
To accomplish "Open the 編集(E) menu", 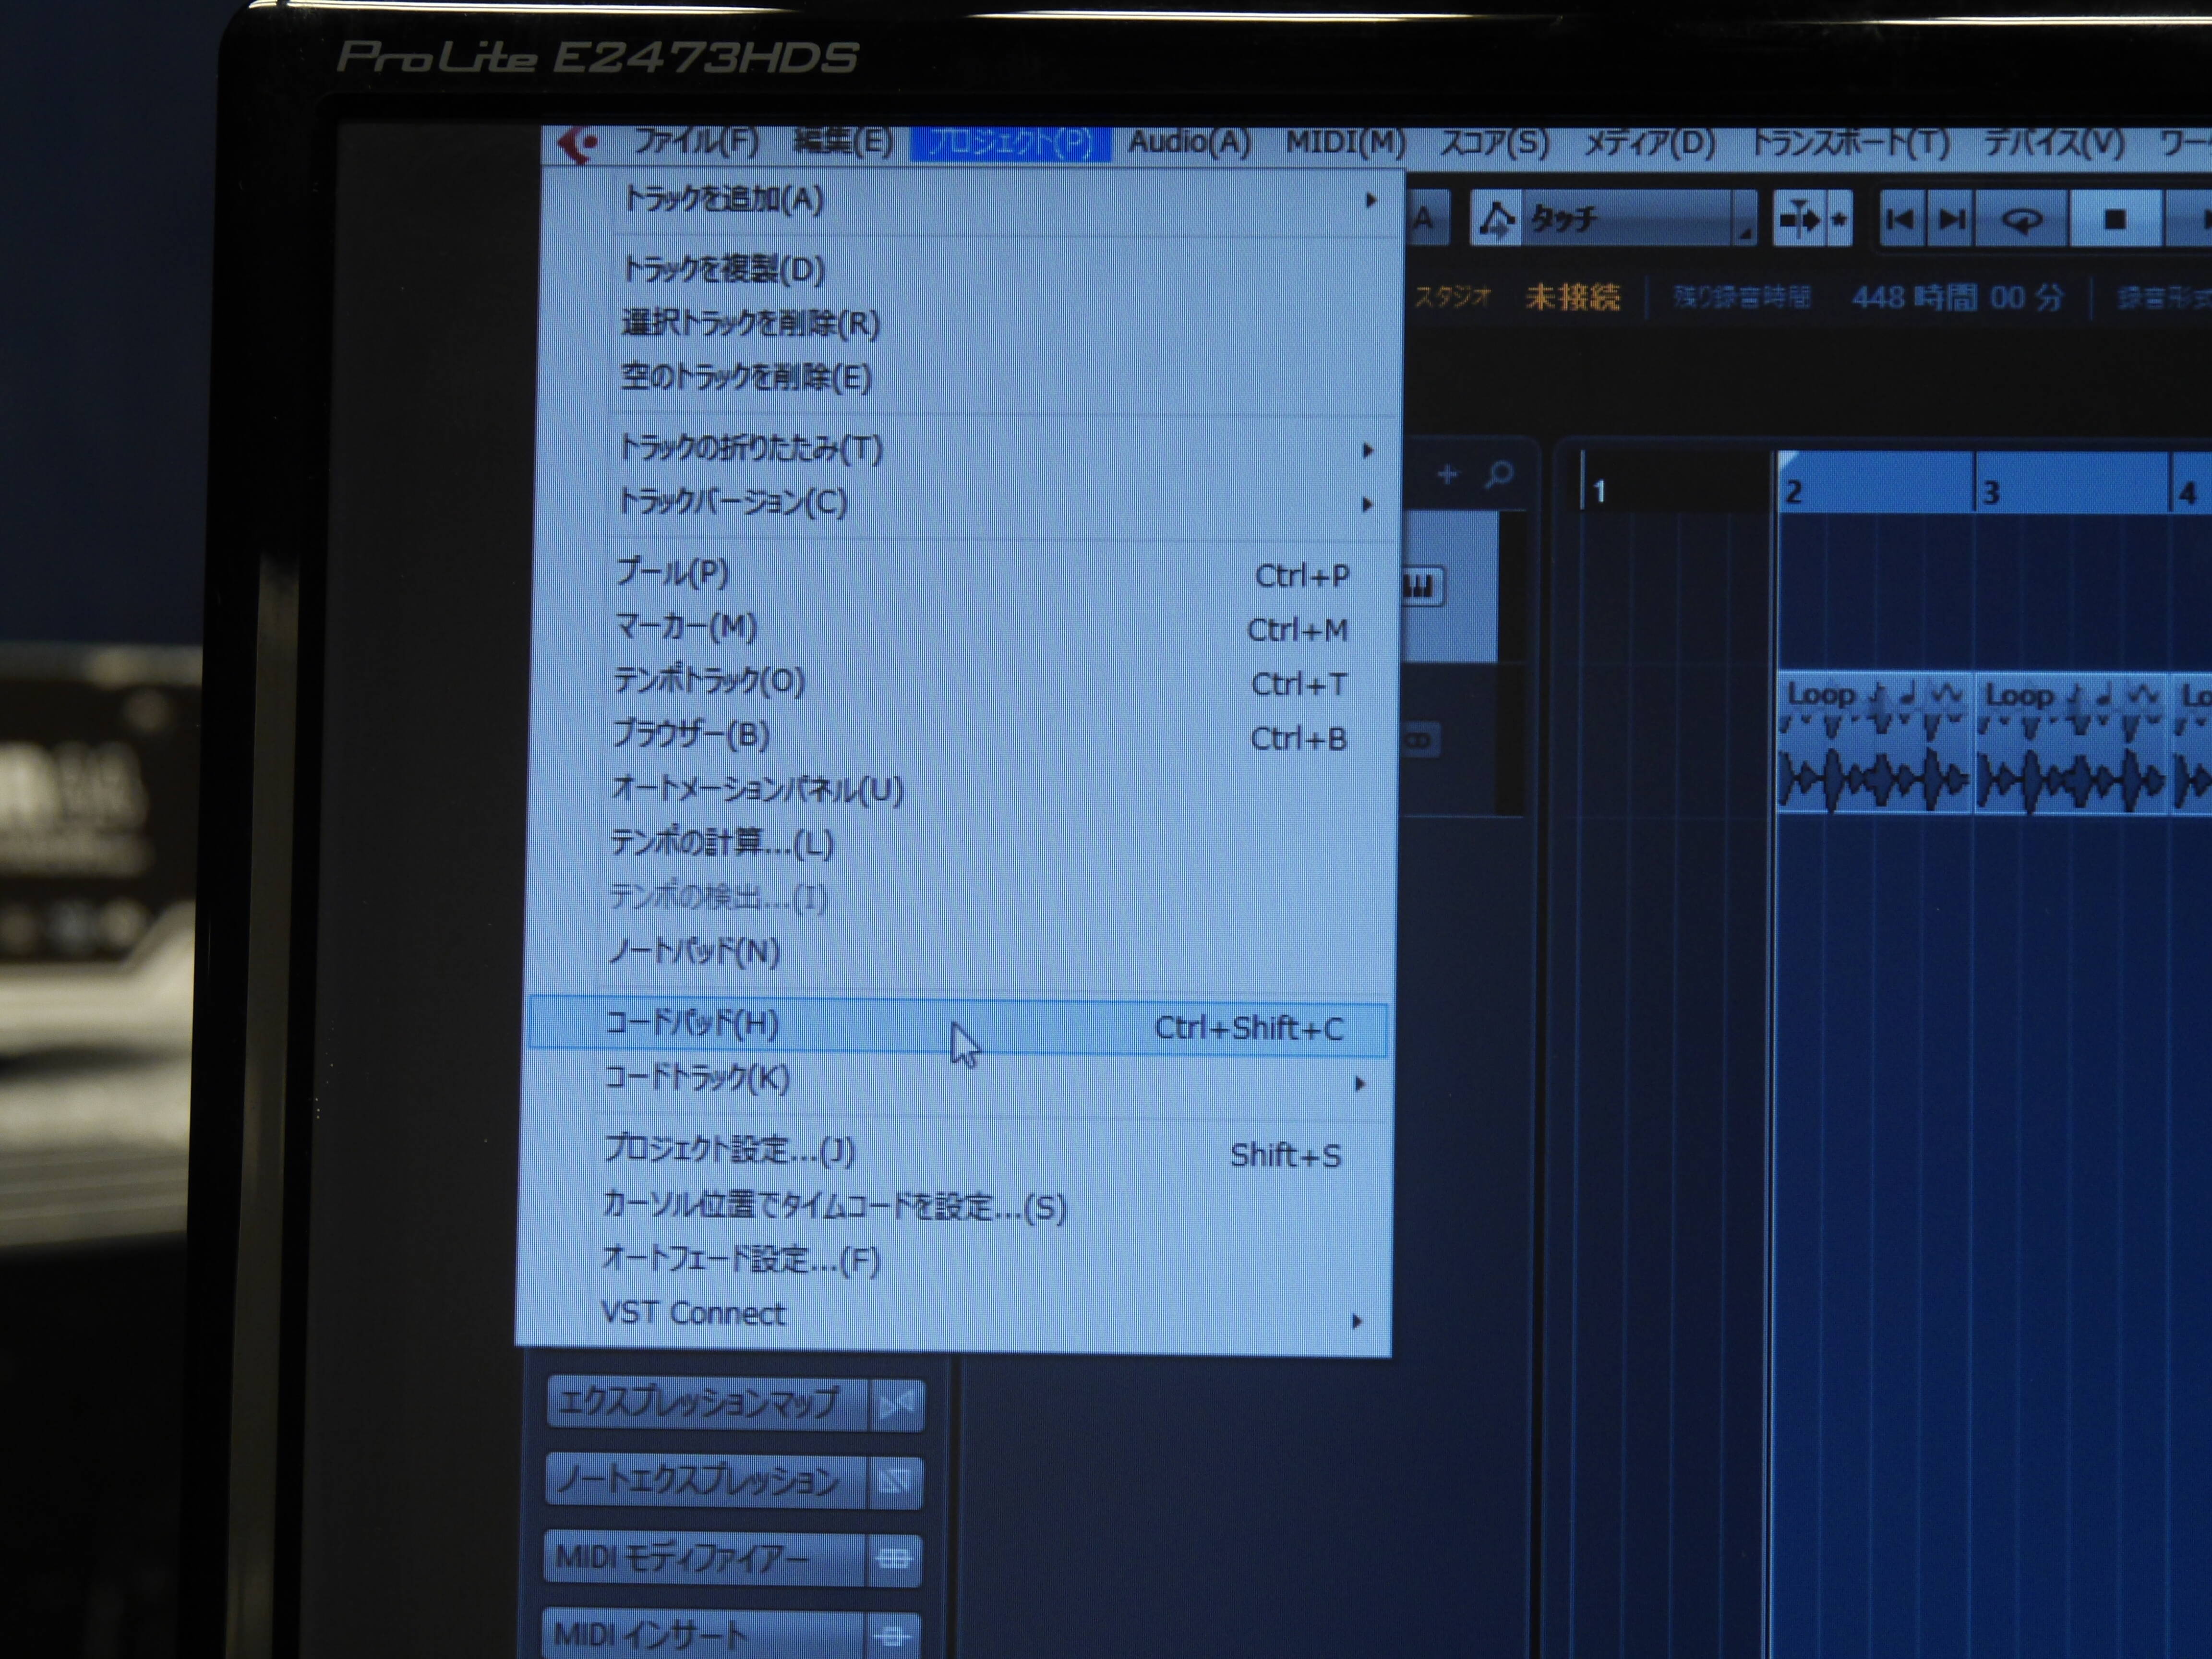I will pyautogui.click(x=843, y=142).
